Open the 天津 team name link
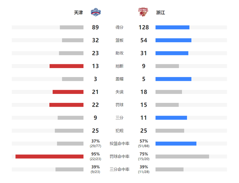This screenshot has width=239, height=183. tap(78, 12)
